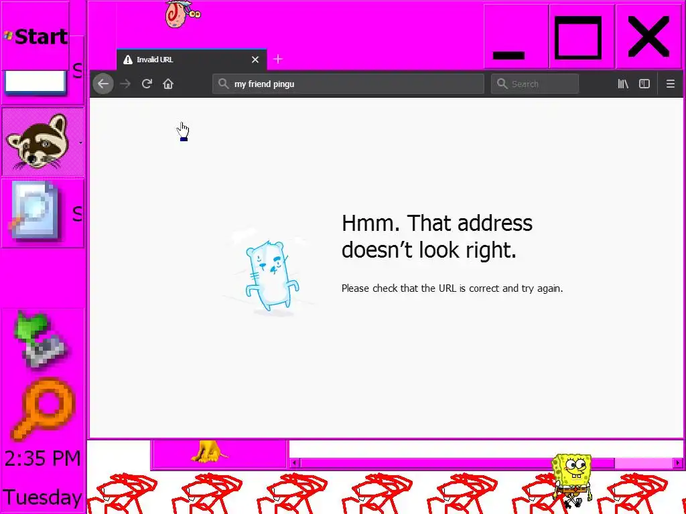686x514 pixels.
Task: Reload the page with the refresh icon
Action: (147, 84)
